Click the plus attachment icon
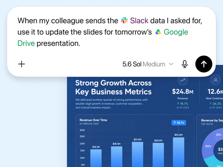223x167 pixels. pos(21,64)
